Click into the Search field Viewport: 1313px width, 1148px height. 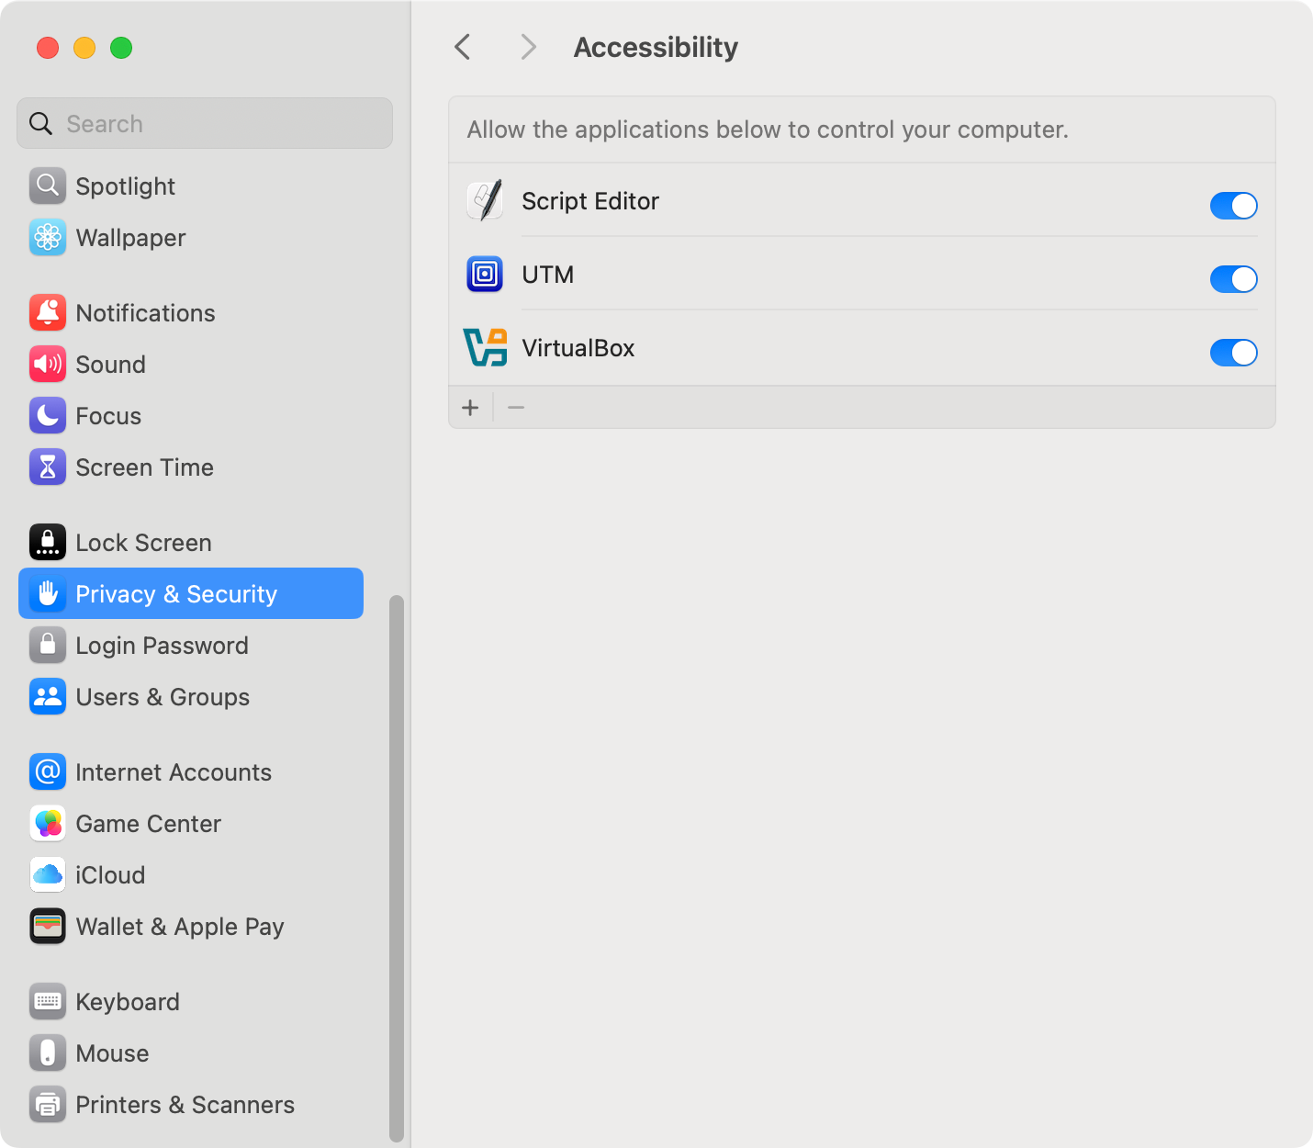click(205, 123)
